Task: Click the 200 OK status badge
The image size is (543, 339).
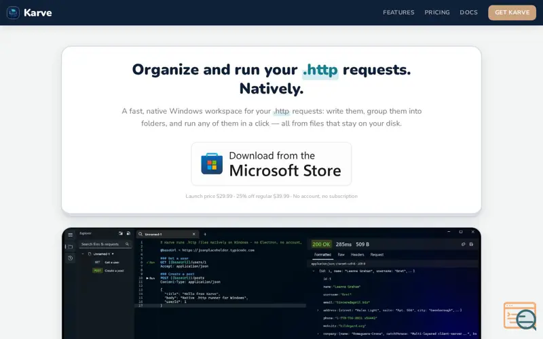Action: click(x=321, y=244)
